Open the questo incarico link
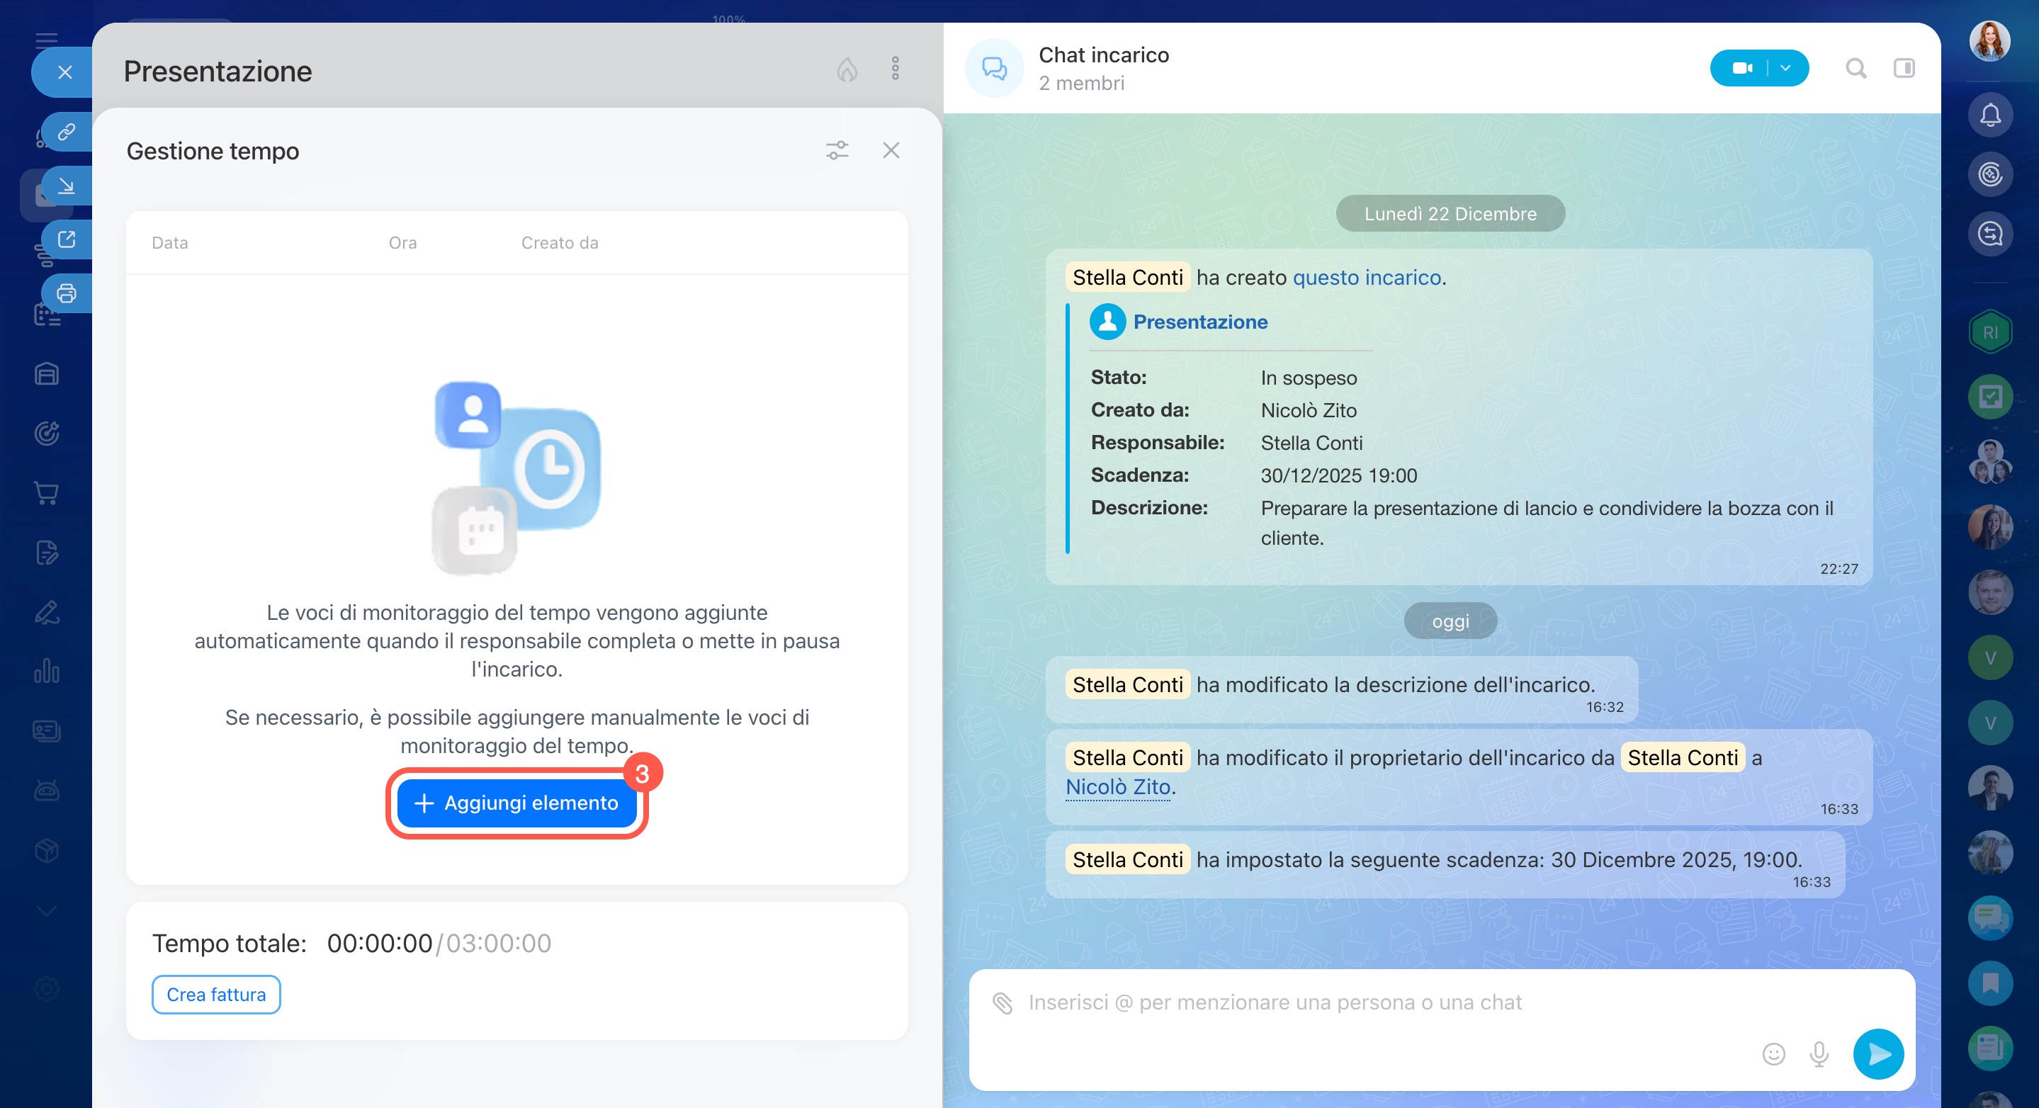 1366,278
